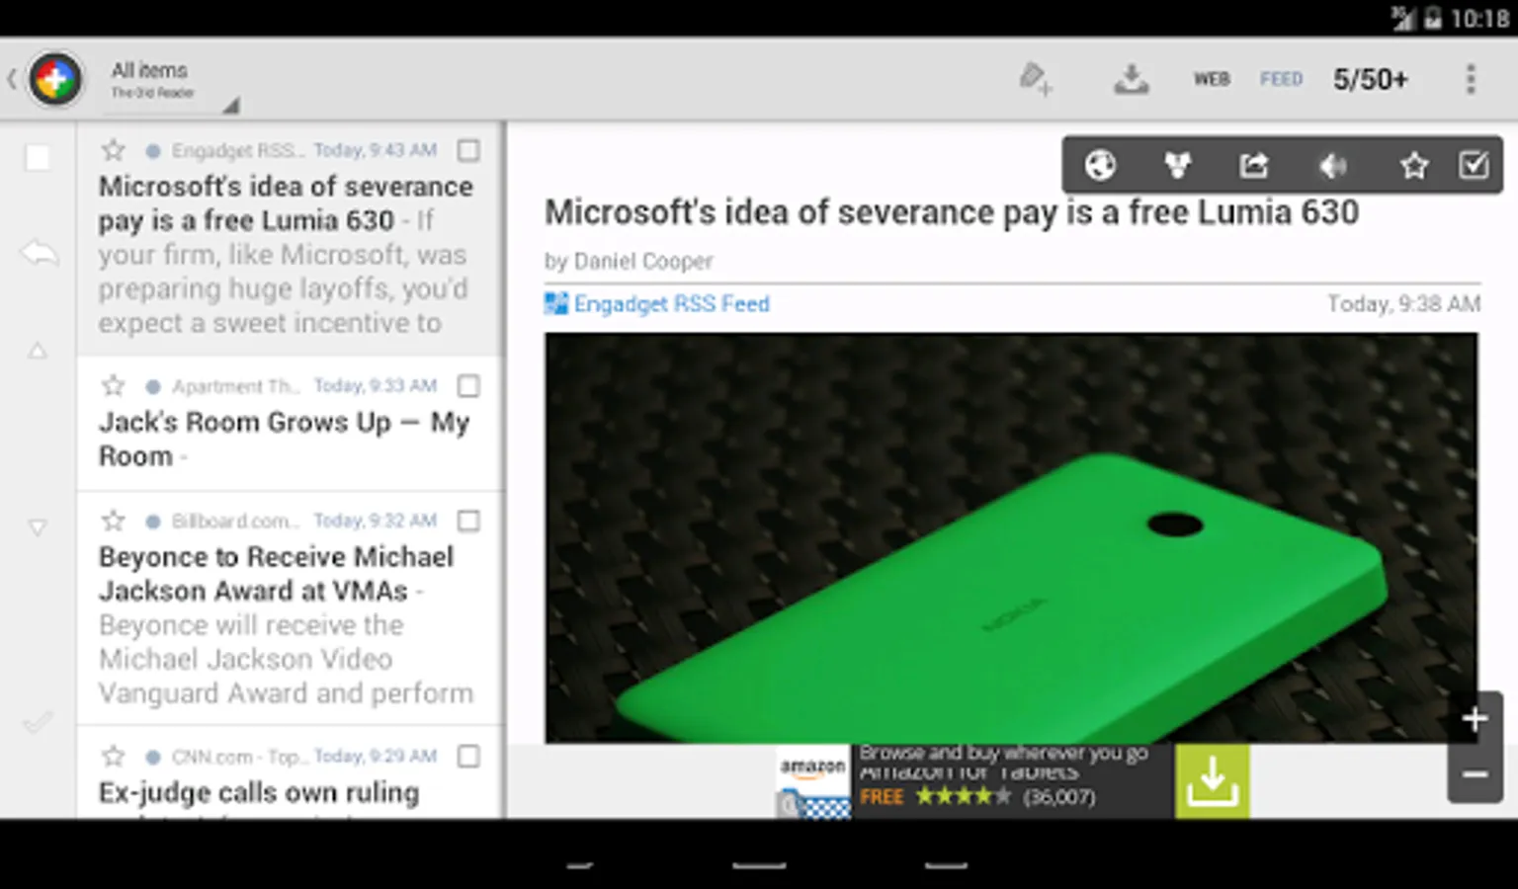Go to previous item with up triangle
The width and height of the screenshot is (1518, 889).
tap(38, 351)
